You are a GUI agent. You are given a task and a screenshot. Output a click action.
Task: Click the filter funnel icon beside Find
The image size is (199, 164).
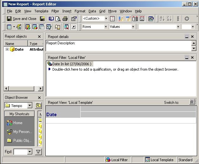click(38, 152)
